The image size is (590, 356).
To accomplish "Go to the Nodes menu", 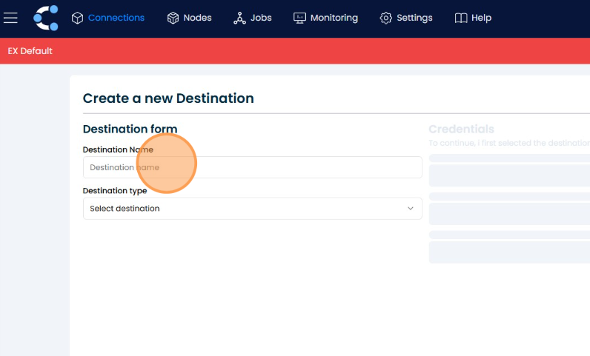I will pos(197,18).
